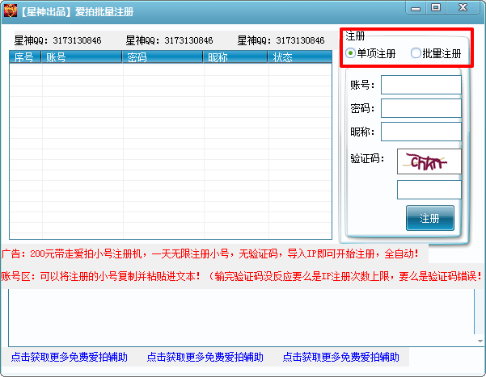This screenshot has width=486, height=377.
Task: Click the middle 星神QQ: 3173130846 label
Action: (169, 40)
